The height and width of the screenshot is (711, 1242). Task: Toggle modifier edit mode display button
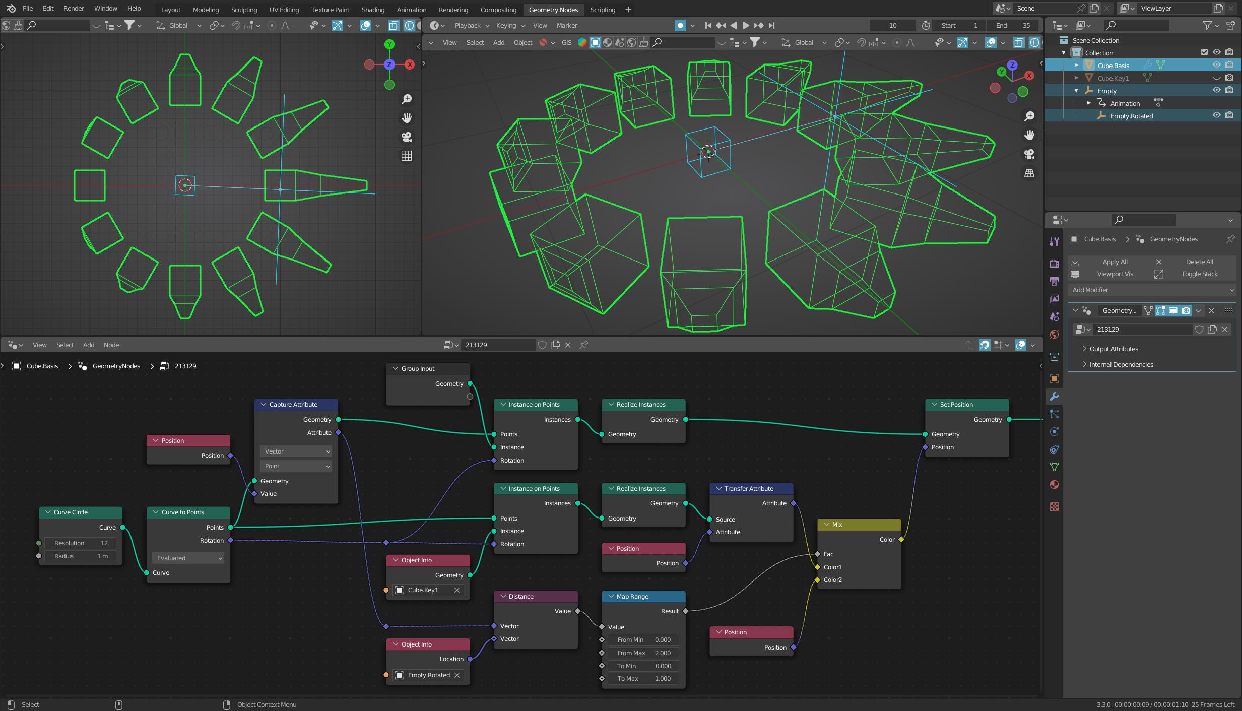click(1160, 310)
